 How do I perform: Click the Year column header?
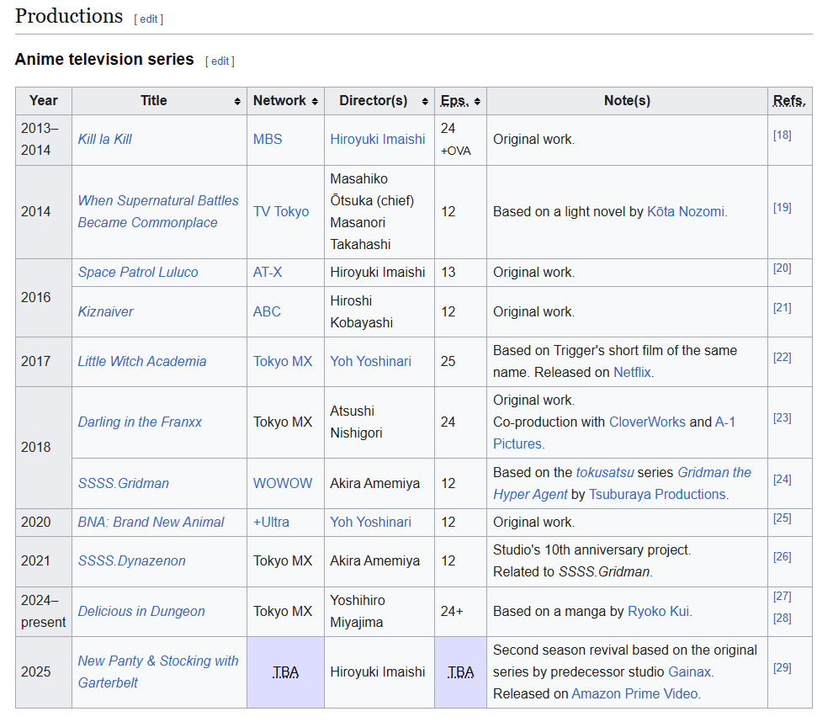point(44,101)
